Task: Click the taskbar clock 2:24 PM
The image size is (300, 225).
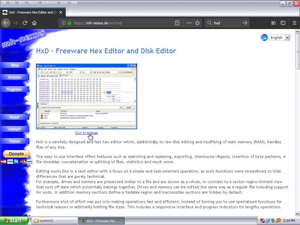Action: click(289, 221)
